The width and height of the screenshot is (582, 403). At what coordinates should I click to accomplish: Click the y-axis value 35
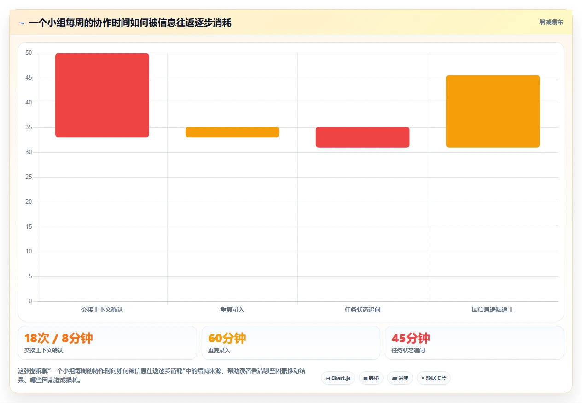[x=29, y=127]
